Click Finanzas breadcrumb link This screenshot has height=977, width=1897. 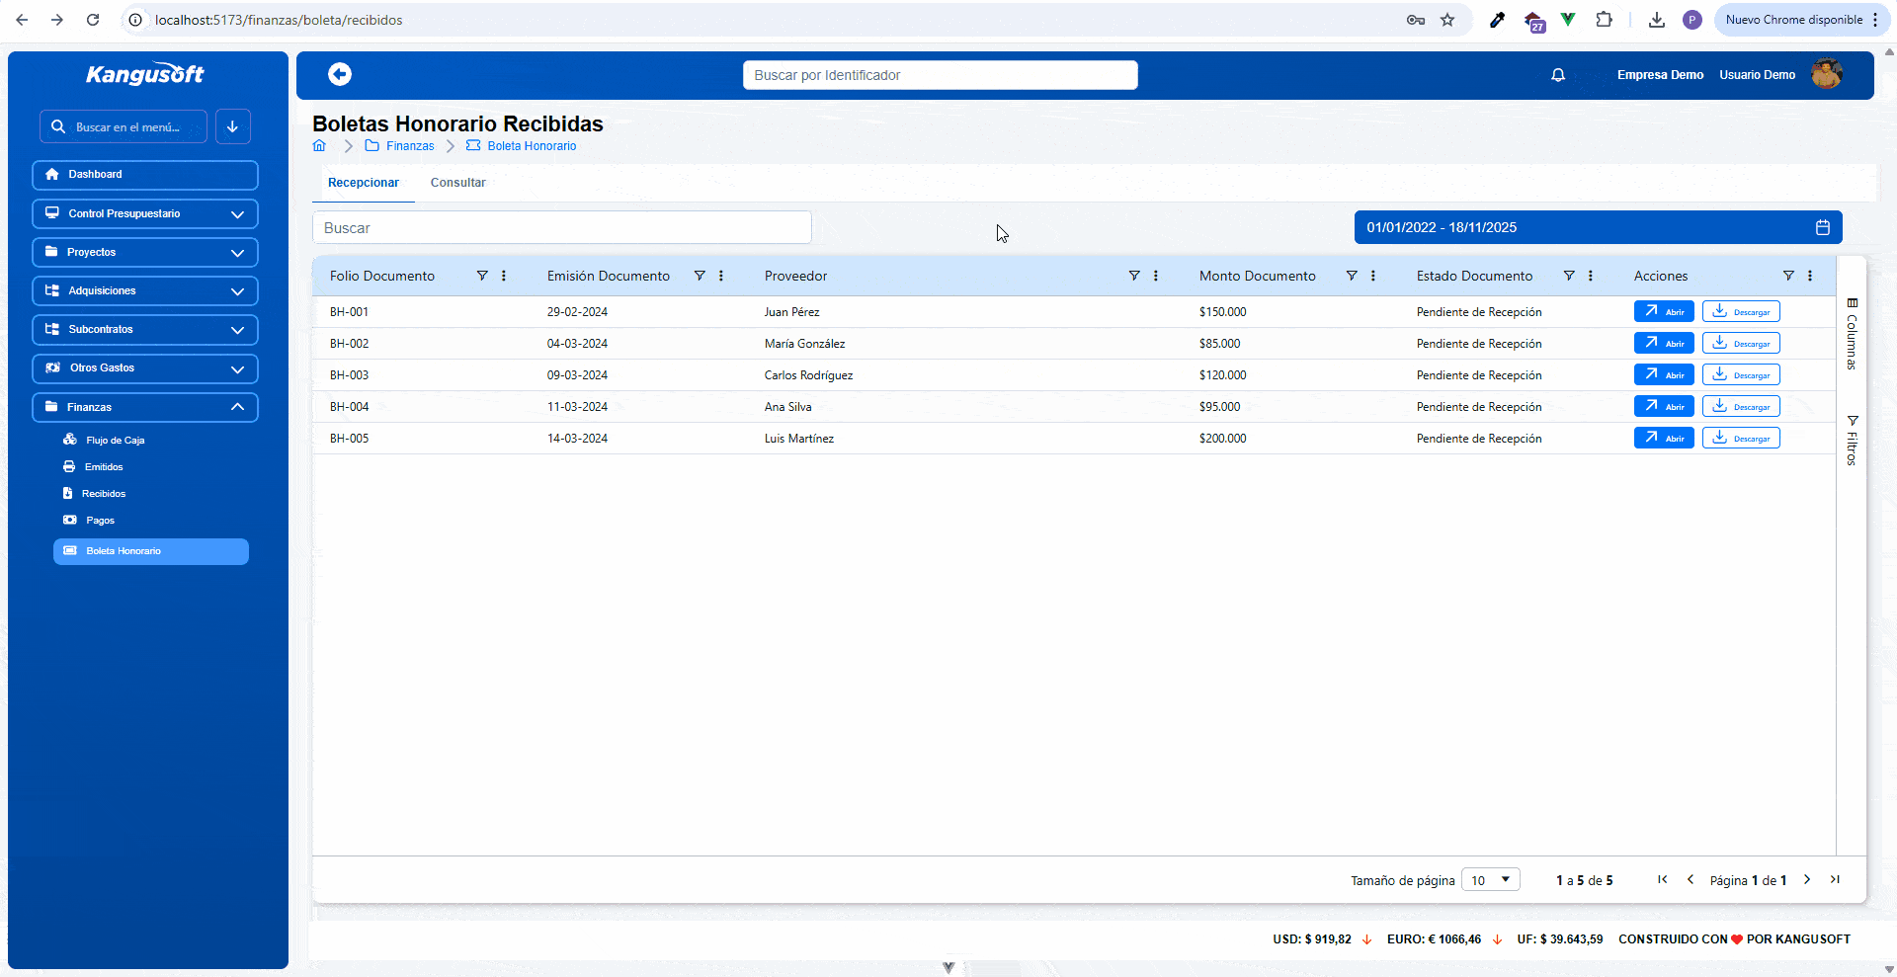click(410, 146)
